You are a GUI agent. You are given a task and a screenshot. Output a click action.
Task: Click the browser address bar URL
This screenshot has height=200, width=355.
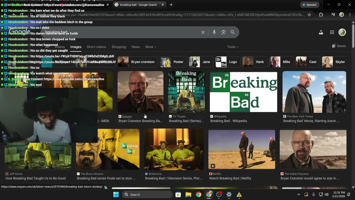pos(170,15)
